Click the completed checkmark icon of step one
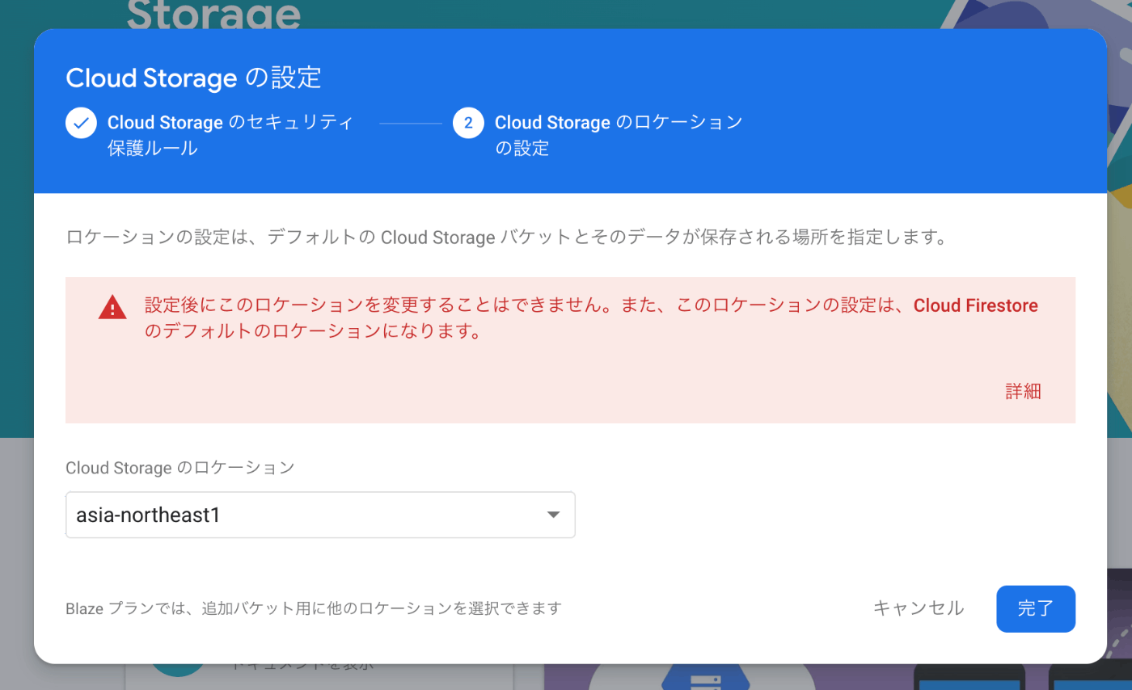 (81, 123)
